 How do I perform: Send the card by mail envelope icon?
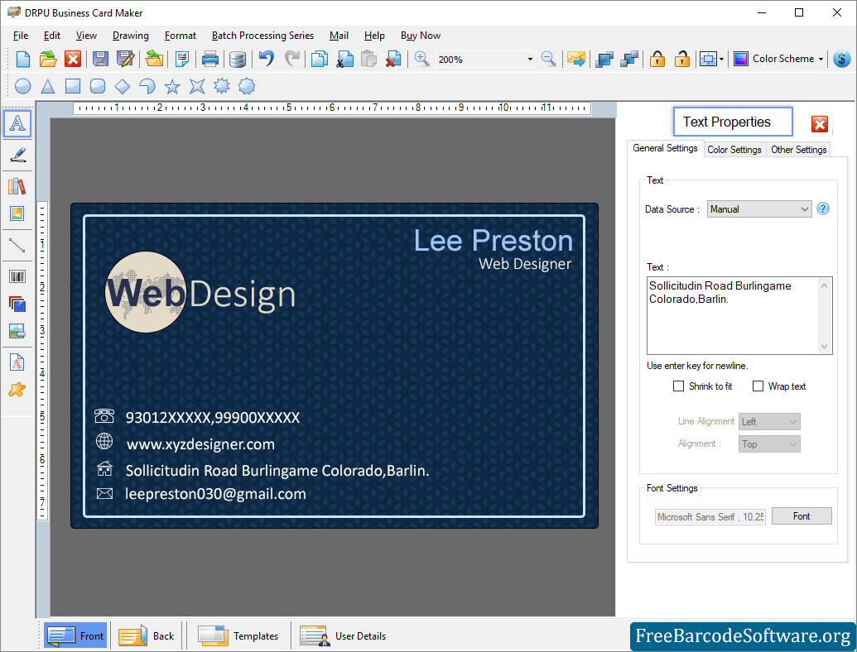pos(576,59)
